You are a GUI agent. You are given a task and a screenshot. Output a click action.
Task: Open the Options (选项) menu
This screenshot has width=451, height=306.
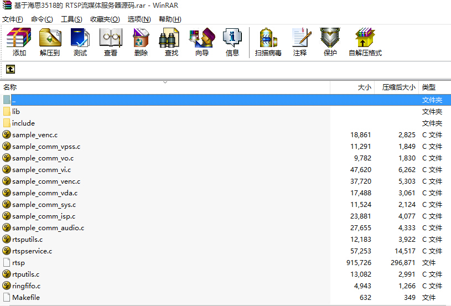(139, 19)
